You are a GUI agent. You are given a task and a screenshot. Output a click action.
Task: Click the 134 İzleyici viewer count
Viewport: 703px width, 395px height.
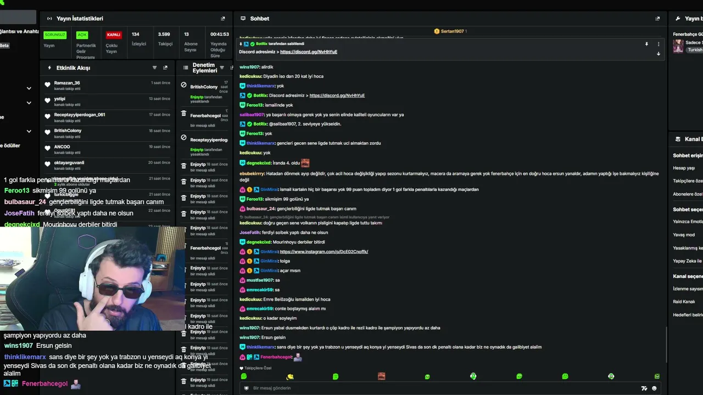point(139,39)
